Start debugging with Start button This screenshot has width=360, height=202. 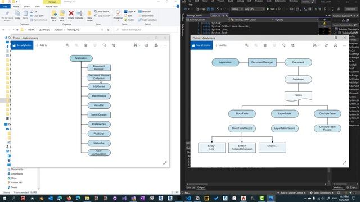271,9
